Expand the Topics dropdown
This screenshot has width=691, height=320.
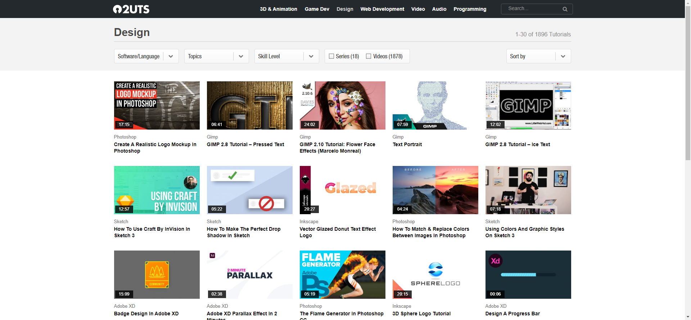pyautogui.click(x=217, y=56)
